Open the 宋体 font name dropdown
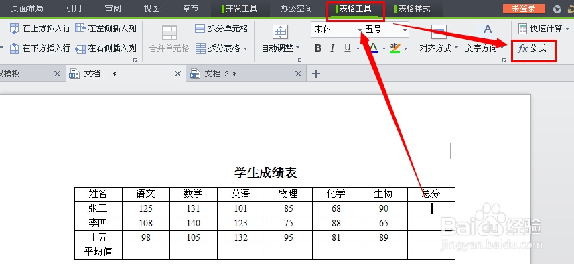The image size is (574, 264). 360,30
